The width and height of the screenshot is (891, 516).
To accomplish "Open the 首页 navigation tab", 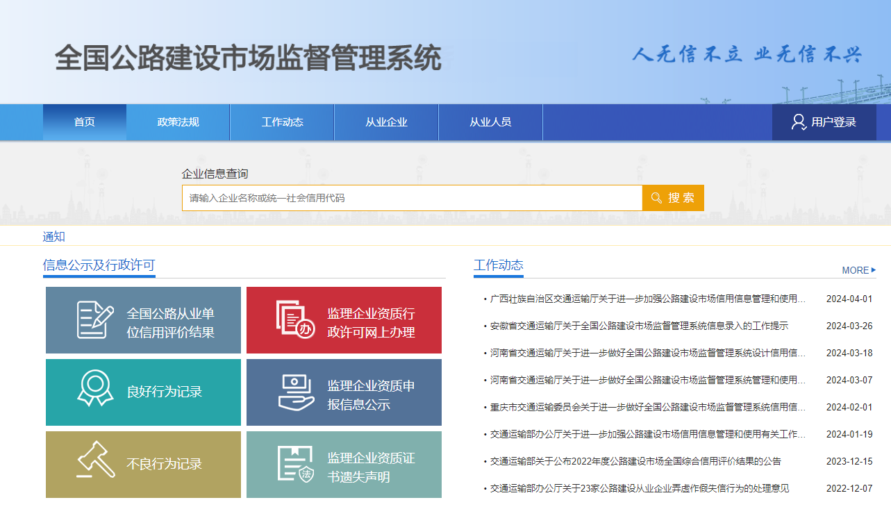I will pos(84,122).
